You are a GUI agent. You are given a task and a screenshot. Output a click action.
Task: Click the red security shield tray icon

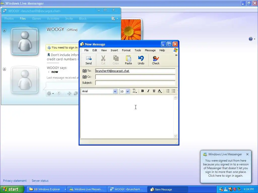point(235,189)
